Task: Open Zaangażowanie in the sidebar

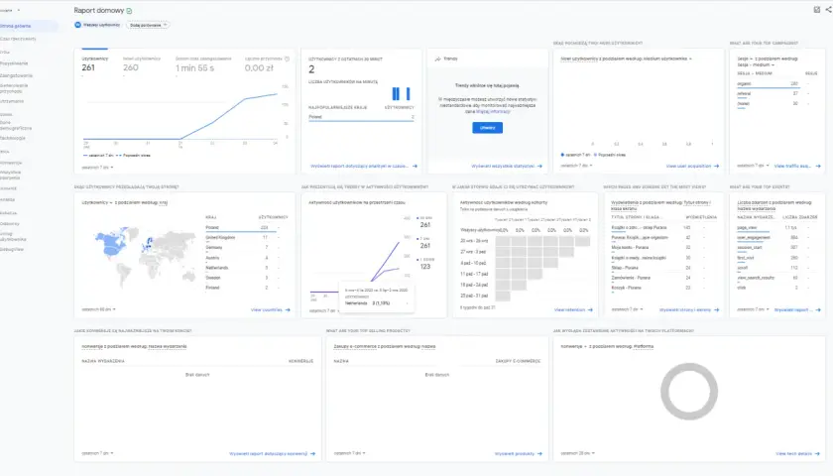Action: [17, 75]
